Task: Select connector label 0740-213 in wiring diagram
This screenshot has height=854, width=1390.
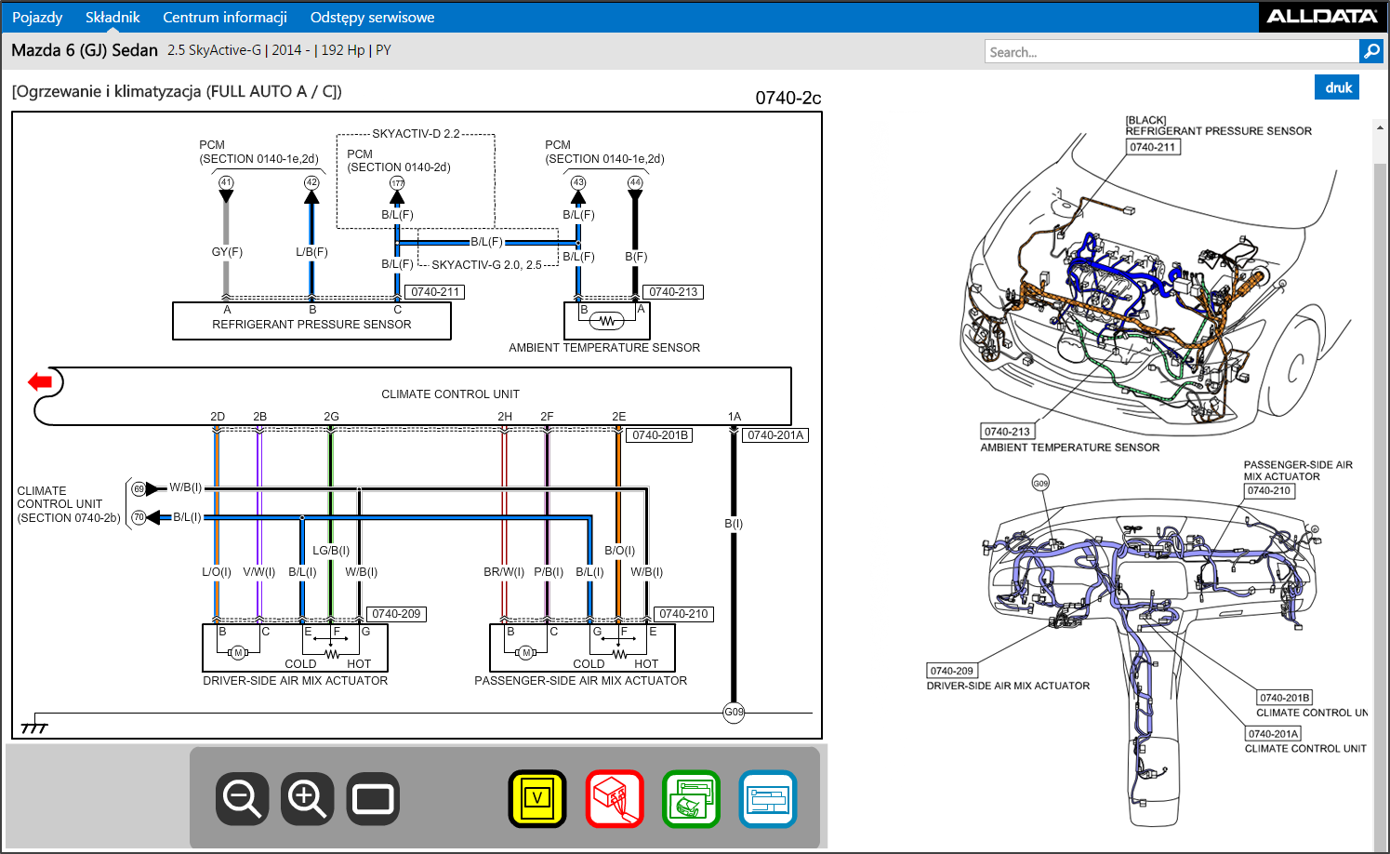Action: [x=673, y=292]
